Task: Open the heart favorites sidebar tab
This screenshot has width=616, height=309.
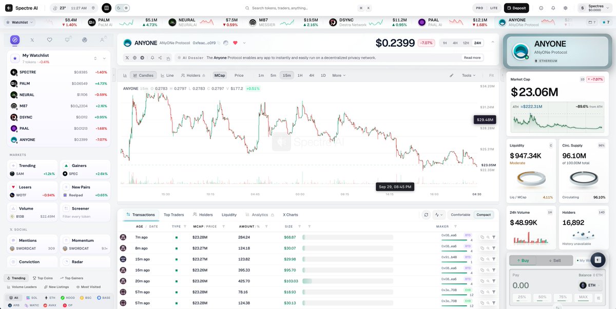Action: point(49,39)
